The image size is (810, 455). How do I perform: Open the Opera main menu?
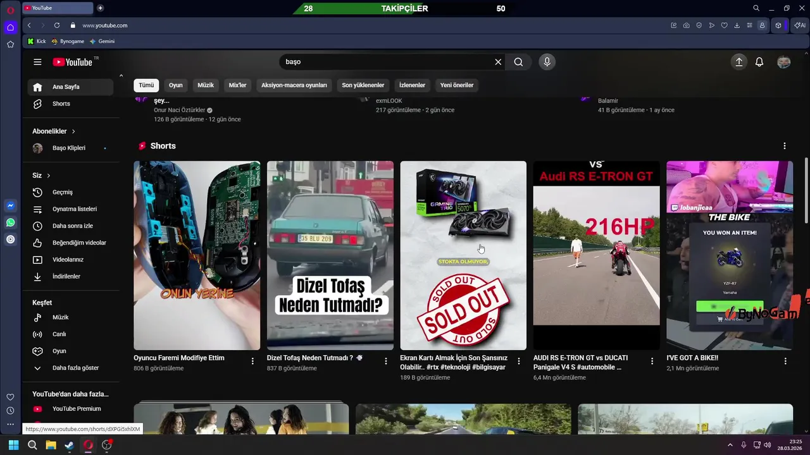[x=10, y=10]
